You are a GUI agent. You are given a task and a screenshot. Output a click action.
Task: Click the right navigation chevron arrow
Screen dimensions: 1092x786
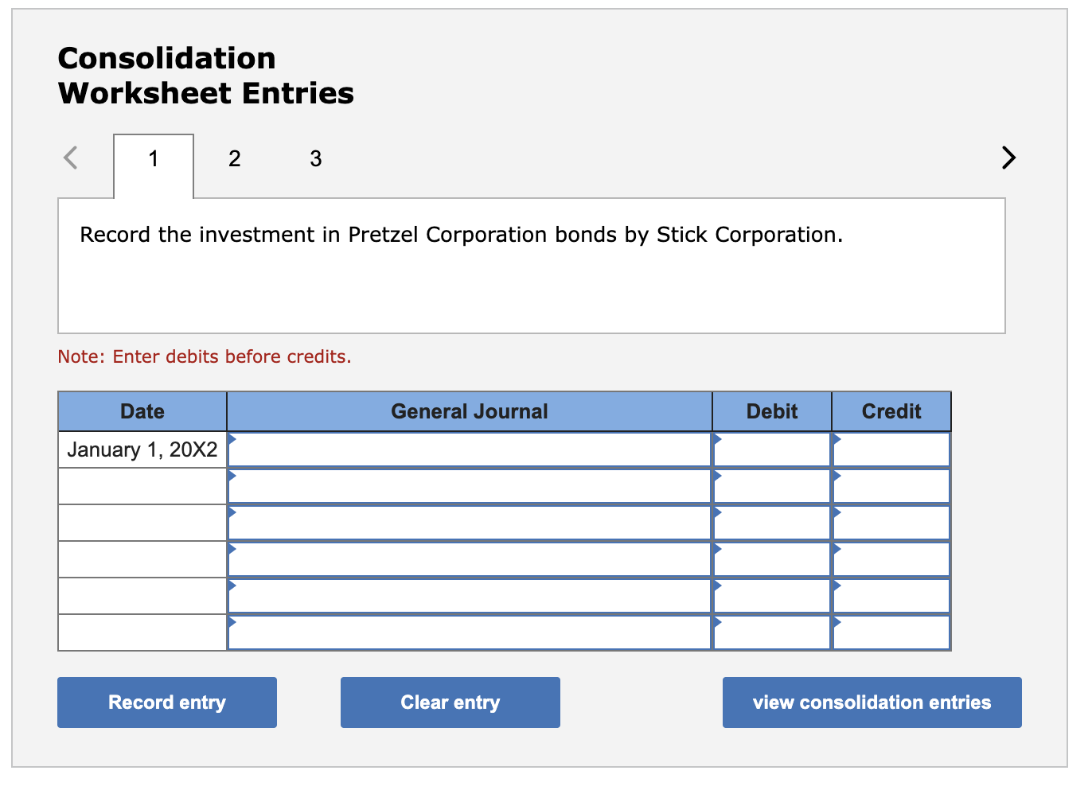tap(1008, 158)
